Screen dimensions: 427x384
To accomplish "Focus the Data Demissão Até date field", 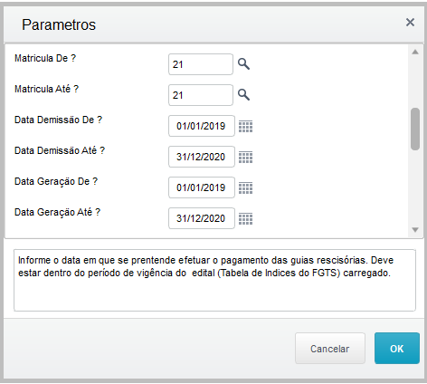I will tap(202, 157).
